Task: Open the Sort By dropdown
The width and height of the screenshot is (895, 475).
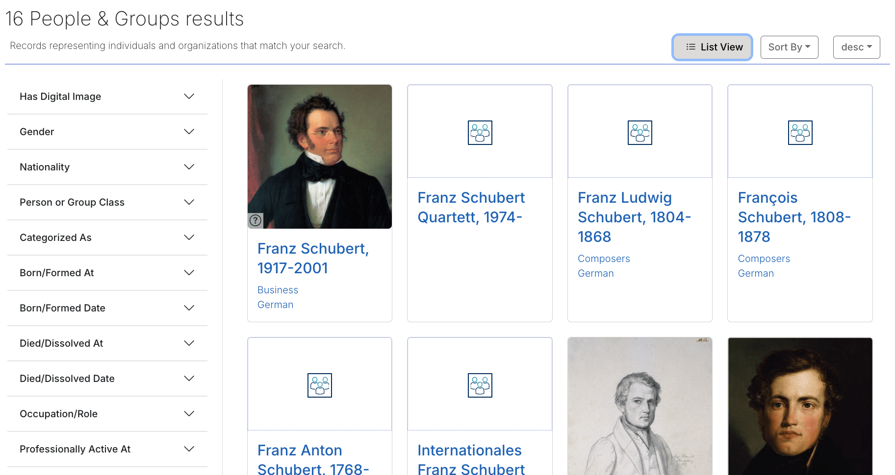Action: (789, 47)
